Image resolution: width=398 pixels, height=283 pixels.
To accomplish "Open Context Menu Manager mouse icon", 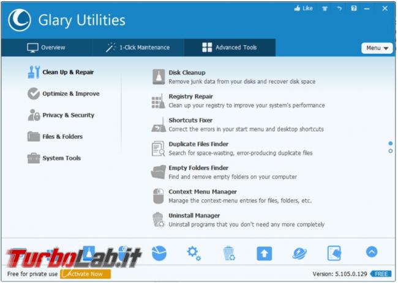I will (159, 196).
